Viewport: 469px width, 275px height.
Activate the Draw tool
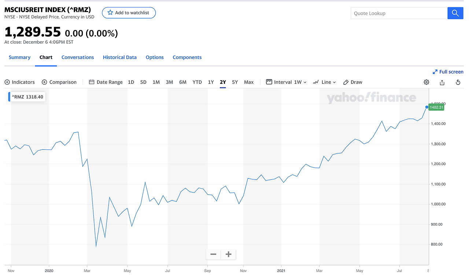pos(353,82)
